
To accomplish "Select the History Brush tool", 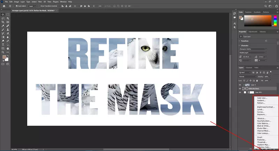I will [3, 33].
